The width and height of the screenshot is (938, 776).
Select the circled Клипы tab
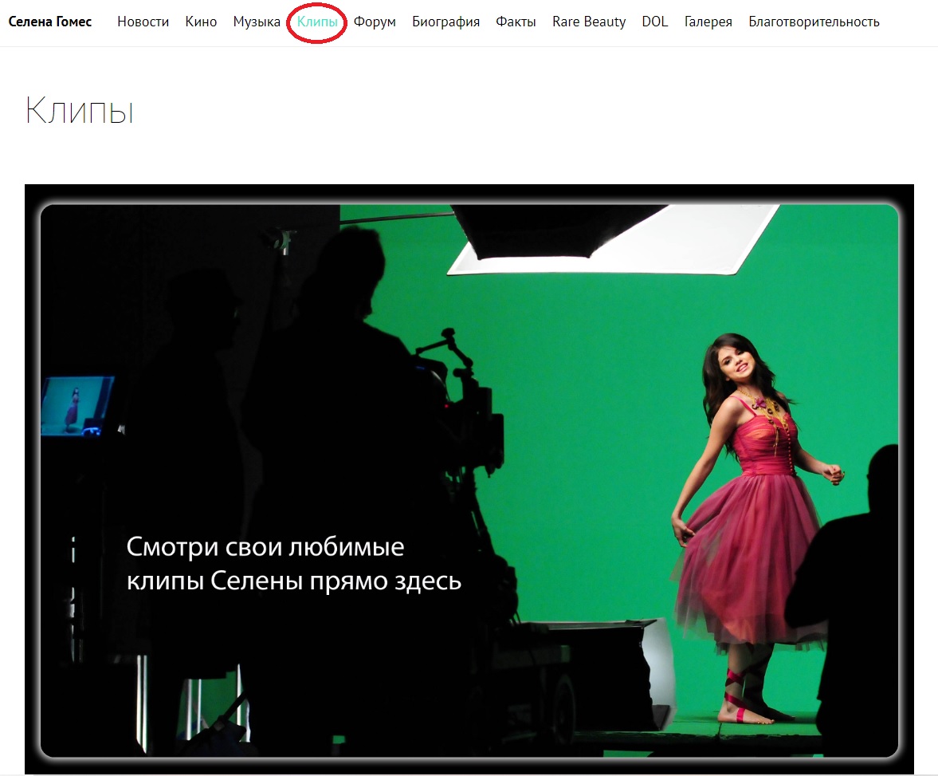point(317,22)
